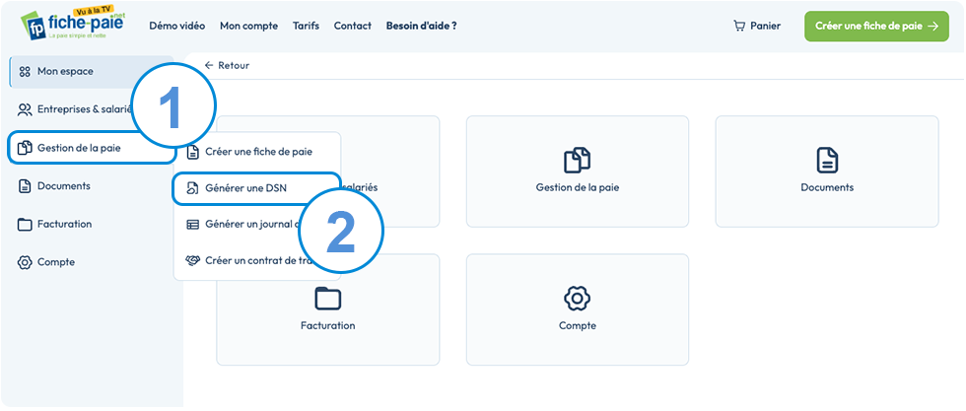Click the Facturation folder icon in sidebar
Viewport: 966px width, 411px height.
[25, 225]
